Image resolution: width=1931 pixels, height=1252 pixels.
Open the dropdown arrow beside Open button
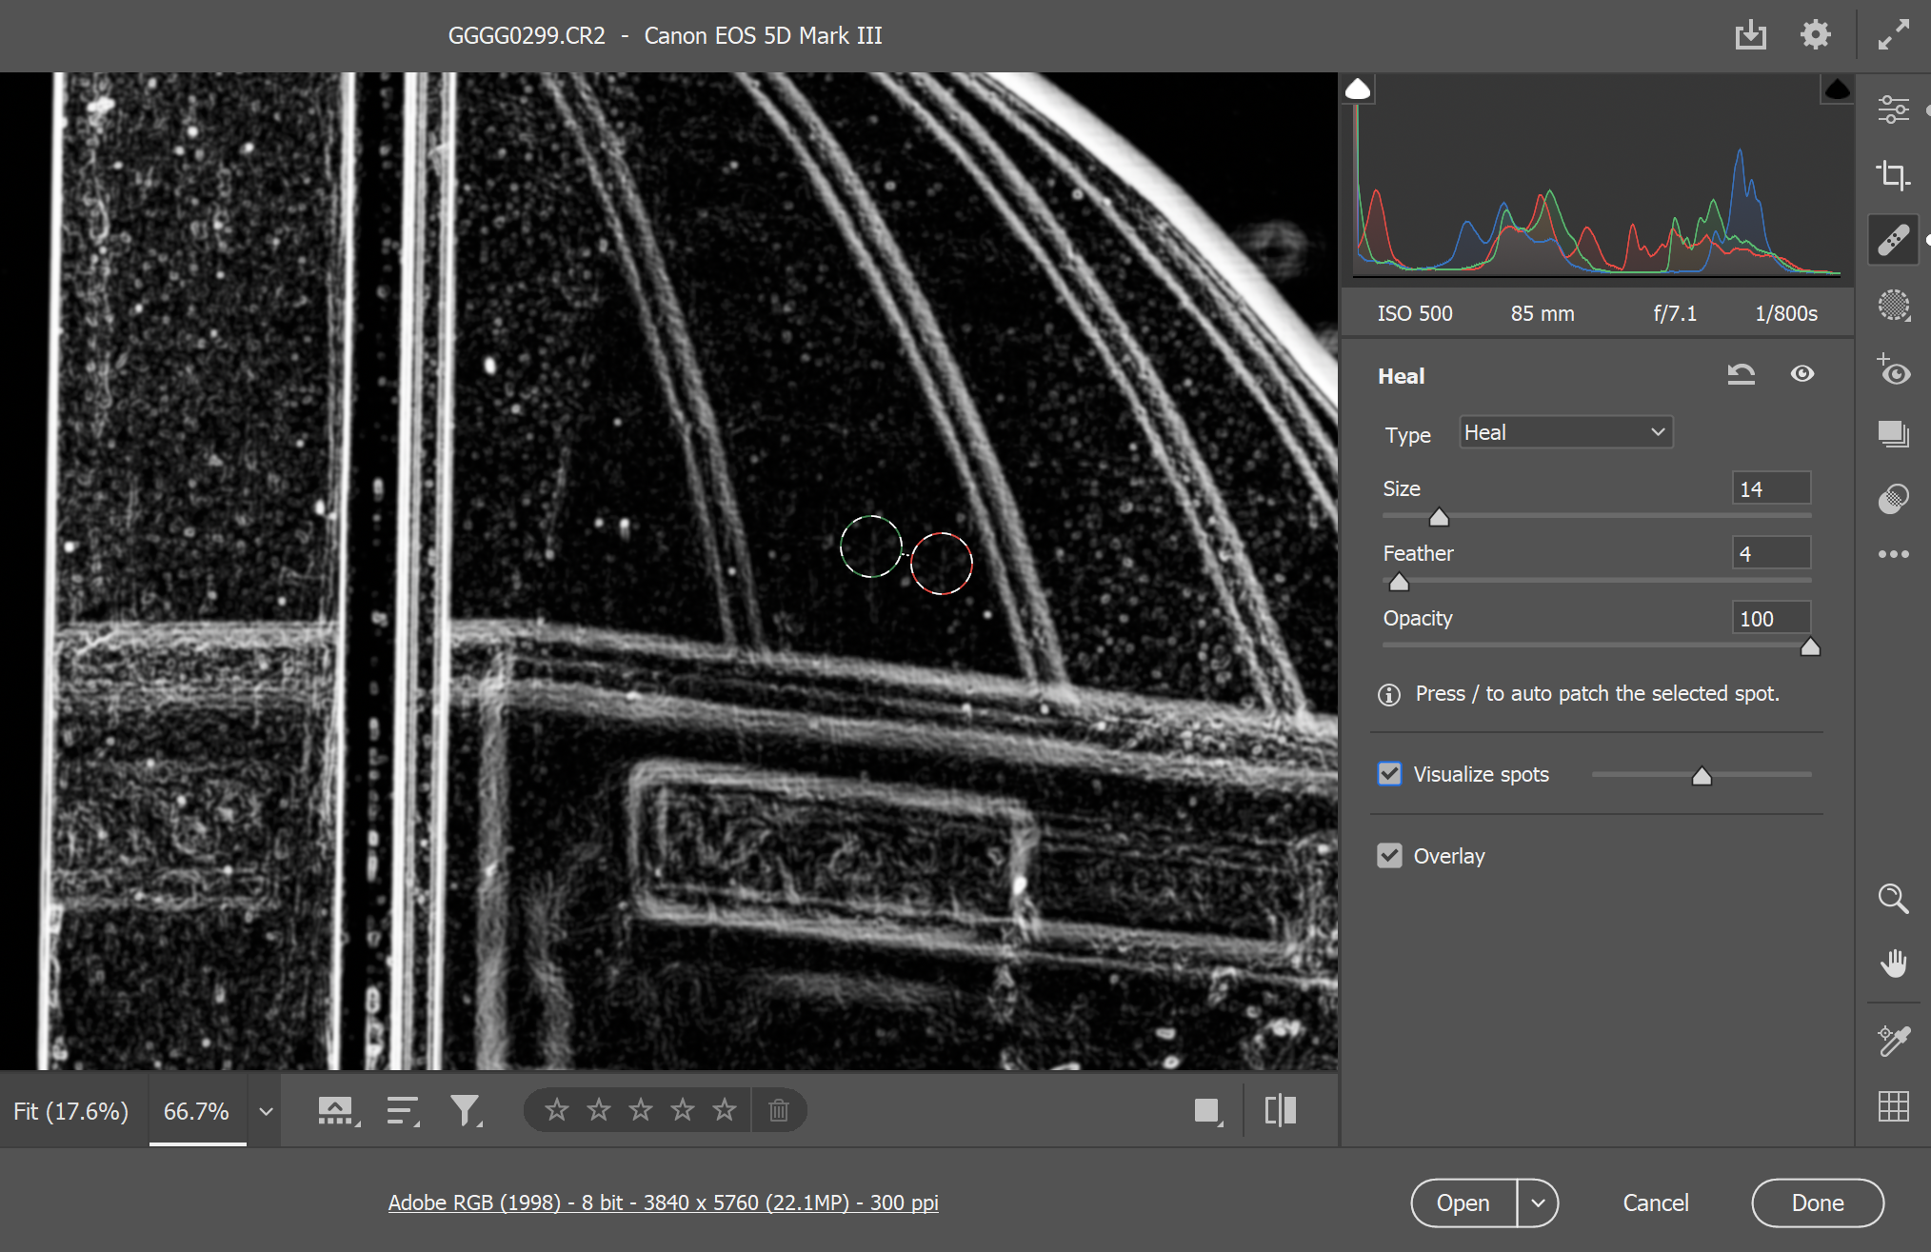(x=1537, y=1202)
